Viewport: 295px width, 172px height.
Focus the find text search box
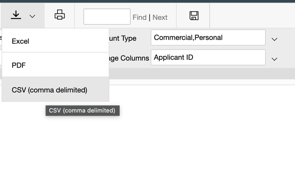pos(107,17)
